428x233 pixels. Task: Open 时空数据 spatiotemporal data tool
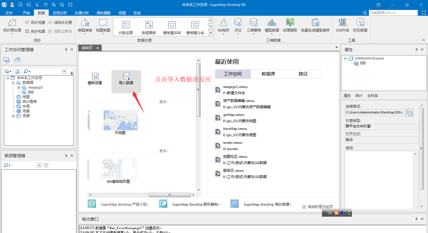pos(360,25)
